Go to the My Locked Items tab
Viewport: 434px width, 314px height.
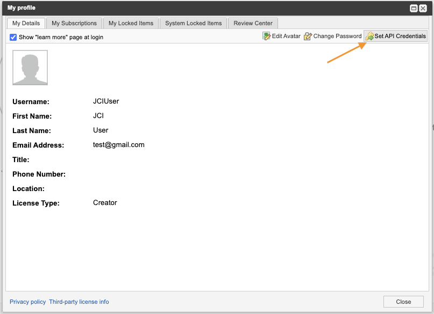pos(131,23)
